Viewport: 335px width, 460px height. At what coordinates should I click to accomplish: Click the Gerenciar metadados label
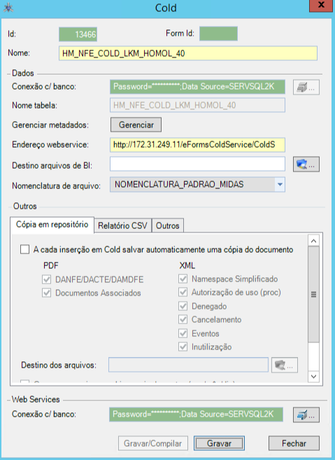50,125
